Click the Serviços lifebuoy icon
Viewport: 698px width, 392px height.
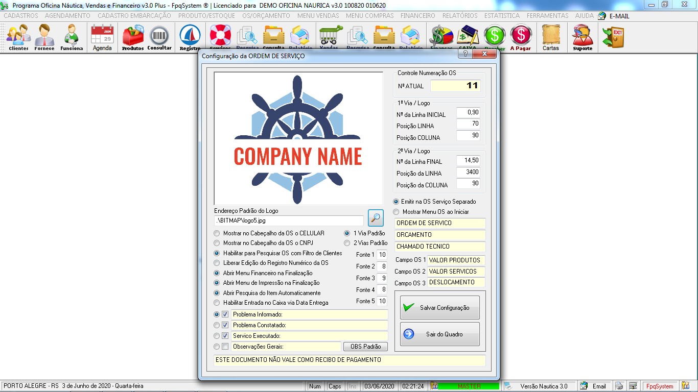[x=220, y=36]
